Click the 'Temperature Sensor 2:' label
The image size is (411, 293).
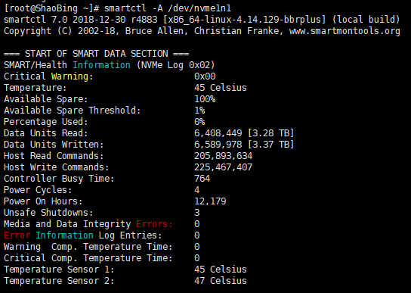point(59,281)
